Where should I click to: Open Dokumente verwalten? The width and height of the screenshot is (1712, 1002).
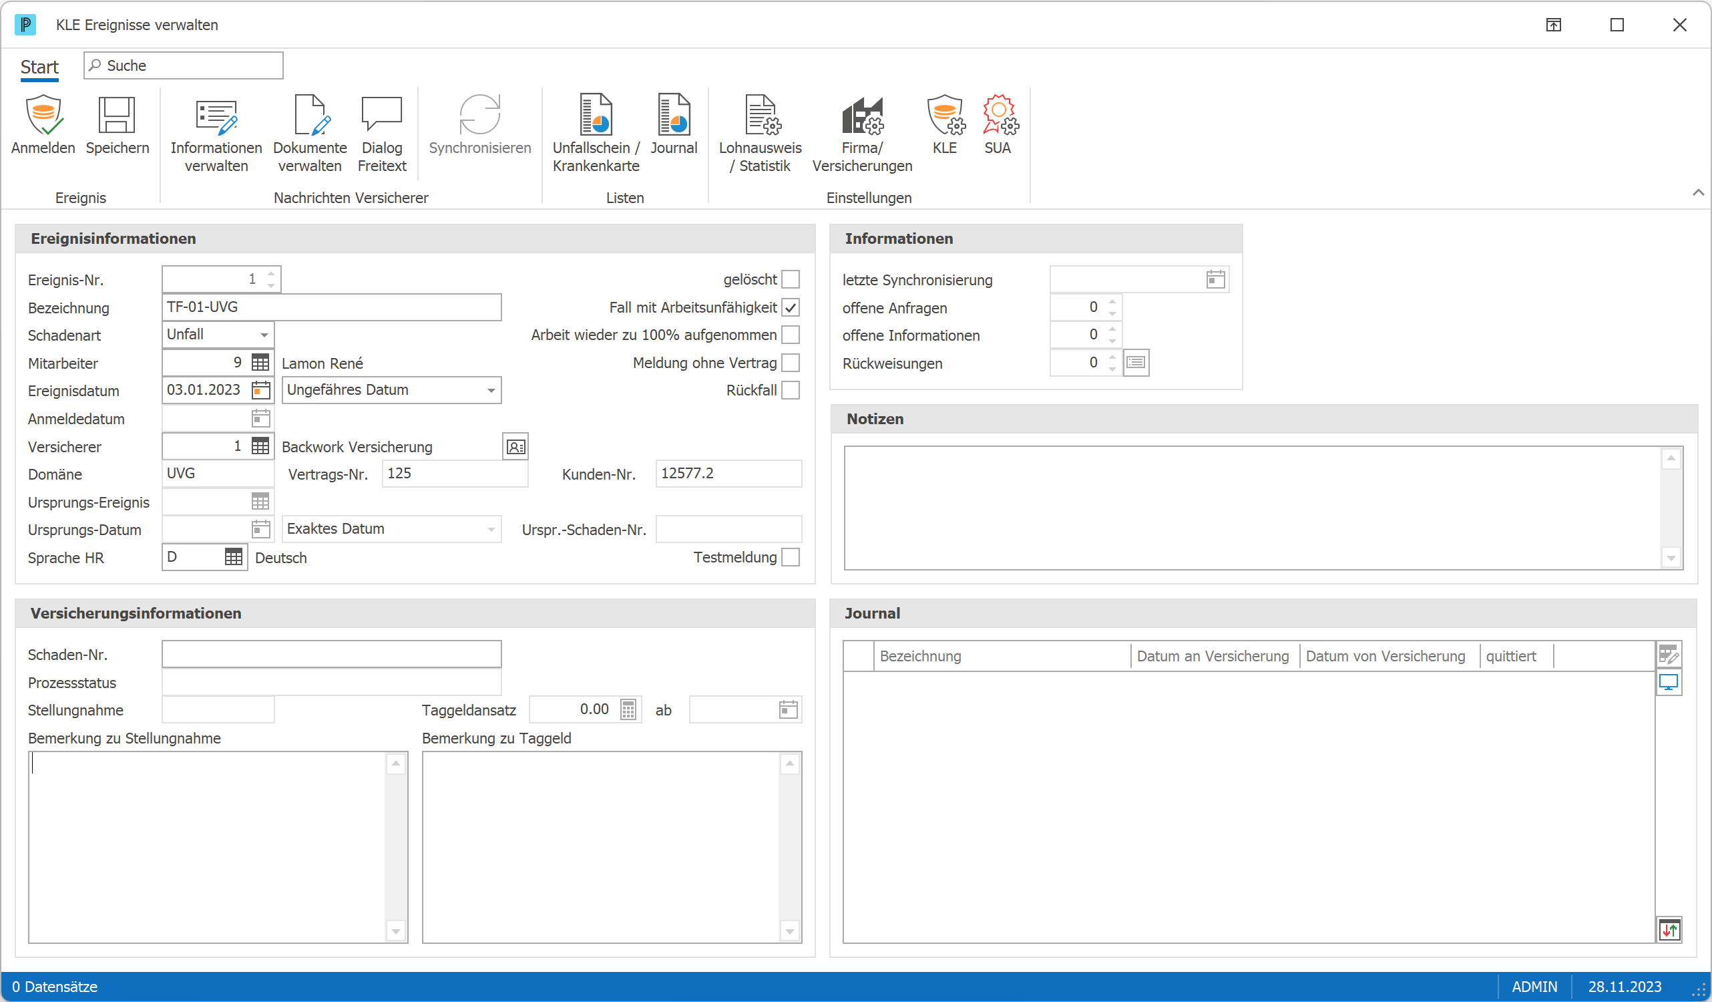(x=310, y=134)
